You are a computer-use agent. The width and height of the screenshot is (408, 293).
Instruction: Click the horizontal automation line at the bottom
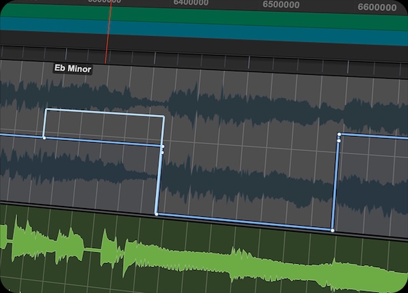(x=245, y=222)
